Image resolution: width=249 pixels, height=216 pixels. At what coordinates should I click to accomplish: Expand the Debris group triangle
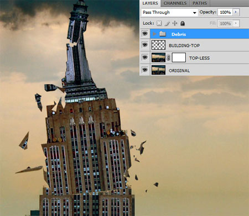pos(154,34)
